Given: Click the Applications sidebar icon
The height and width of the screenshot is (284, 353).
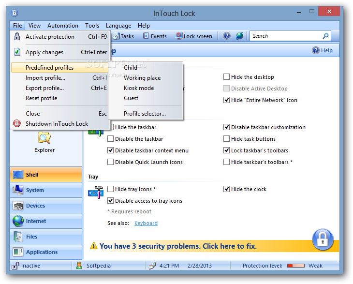Looking at the screenshot, I should [18, 252].
